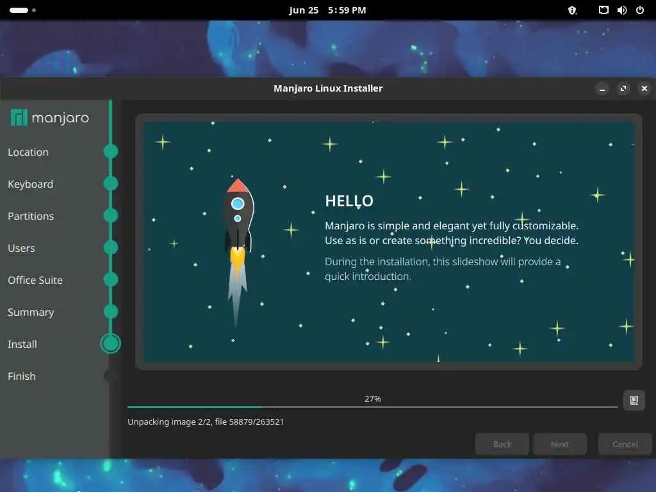
Task: Select the Users step in sidebar
Action: click(21, 248)
